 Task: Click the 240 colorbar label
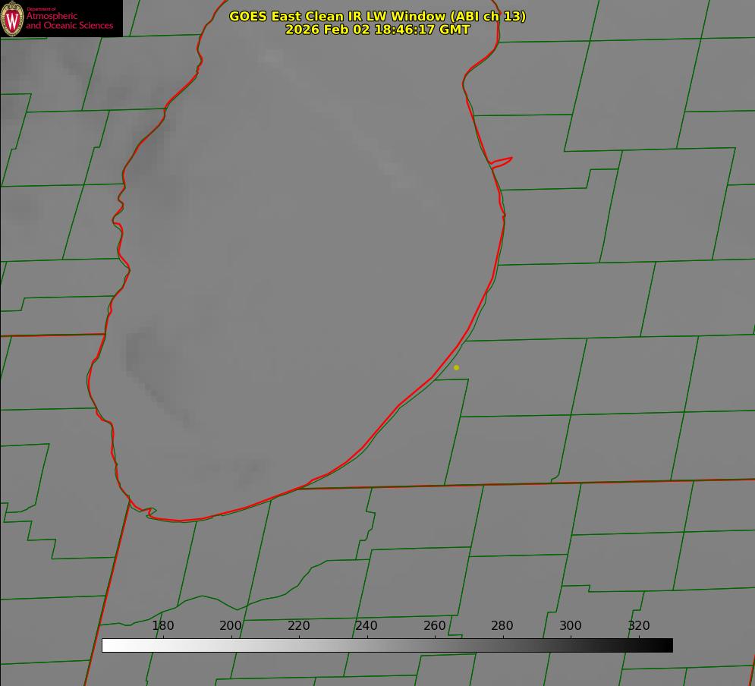(366, 625)
